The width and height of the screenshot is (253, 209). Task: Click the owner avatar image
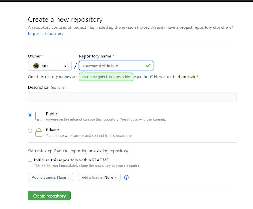pos(36,66)
